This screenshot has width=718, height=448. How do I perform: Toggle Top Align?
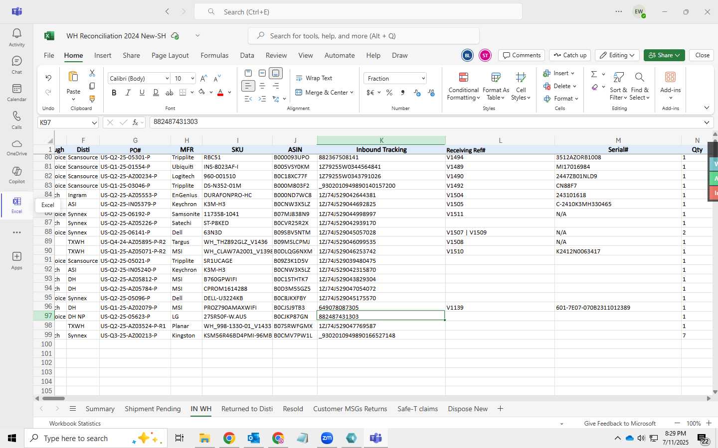coord(248,73)
